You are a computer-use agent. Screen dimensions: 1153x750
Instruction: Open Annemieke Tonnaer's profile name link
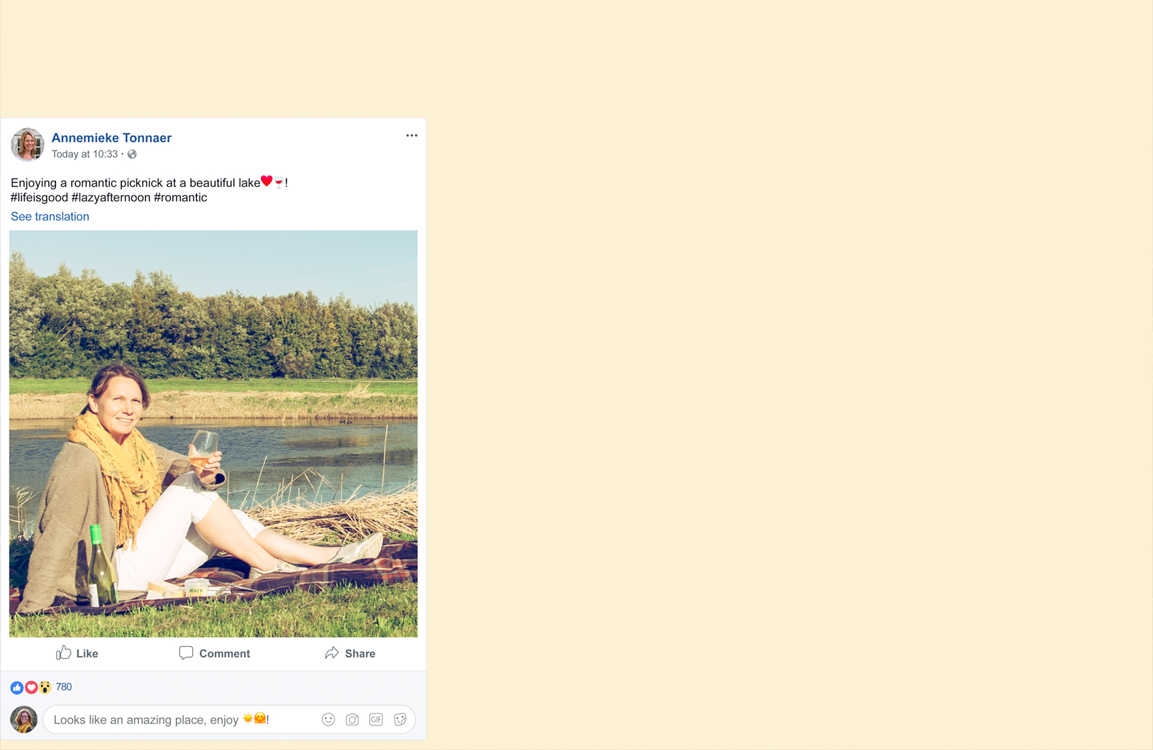coord(112,138)
